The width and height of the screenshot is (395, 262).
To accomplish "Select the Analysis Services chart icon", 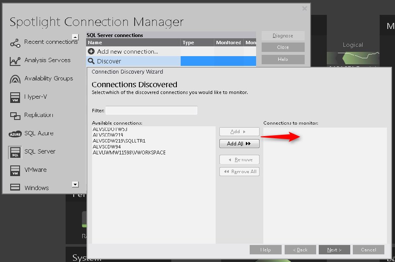I will [15, 61].
